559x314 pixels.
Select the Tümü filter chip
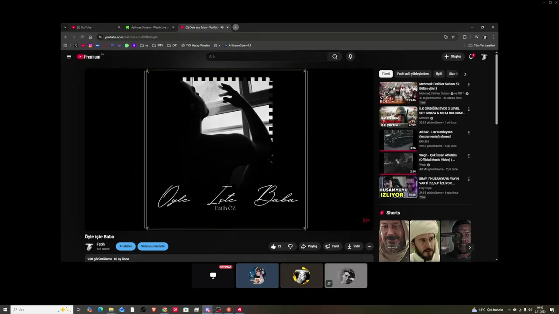tap(386, 74)
